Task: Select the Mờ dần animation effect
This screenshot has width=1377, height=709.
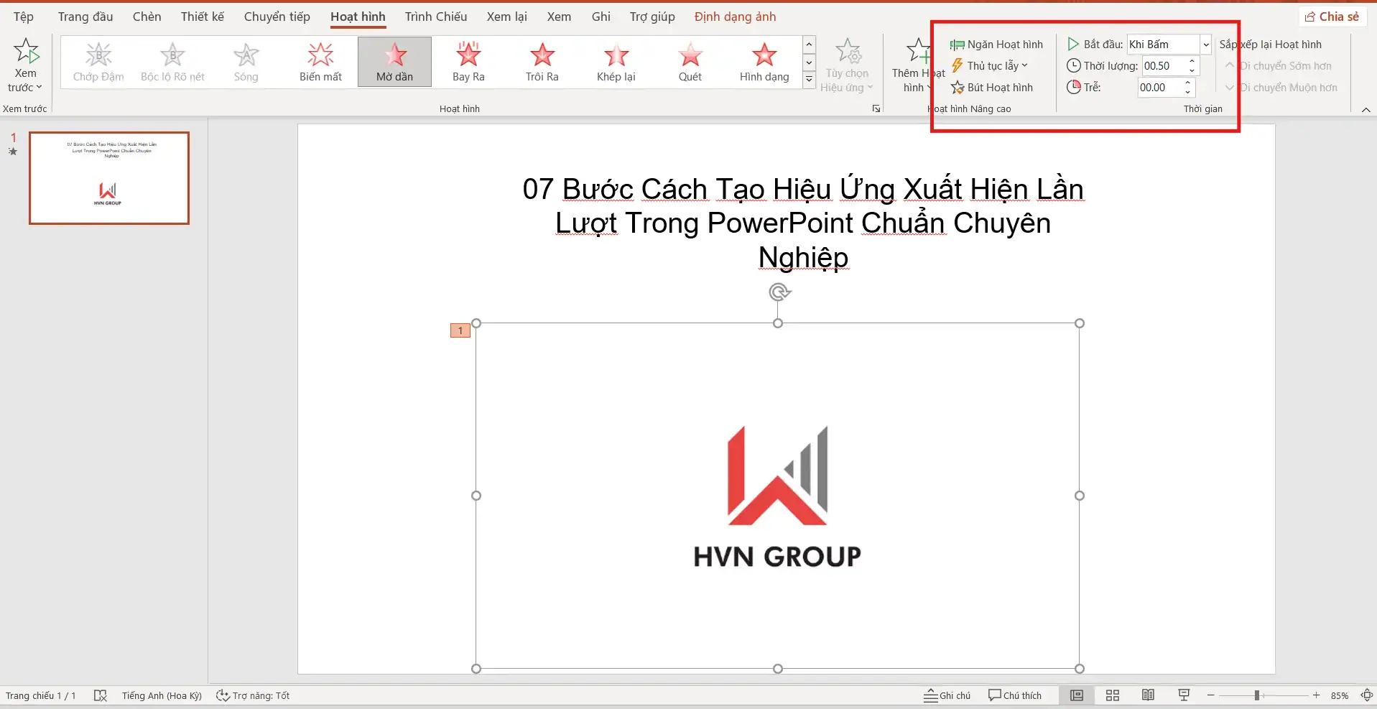Action: pyautogui.click(x=394, y=62)
